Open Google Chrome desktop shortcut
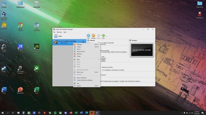206x115 pixels. [x=20, y=27]
